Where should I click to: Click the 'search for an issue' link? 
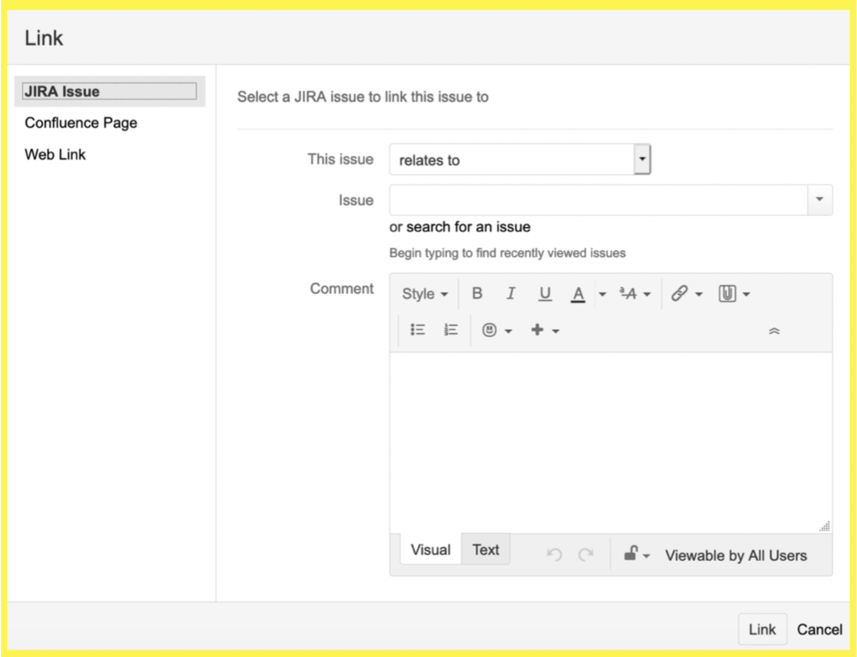468,227
